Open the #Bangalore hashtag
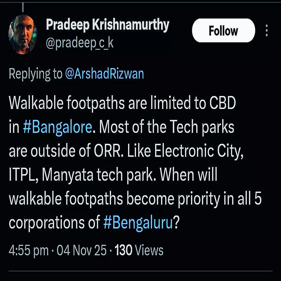The width and height of the screenshot is (281, 281). point(58,128)
